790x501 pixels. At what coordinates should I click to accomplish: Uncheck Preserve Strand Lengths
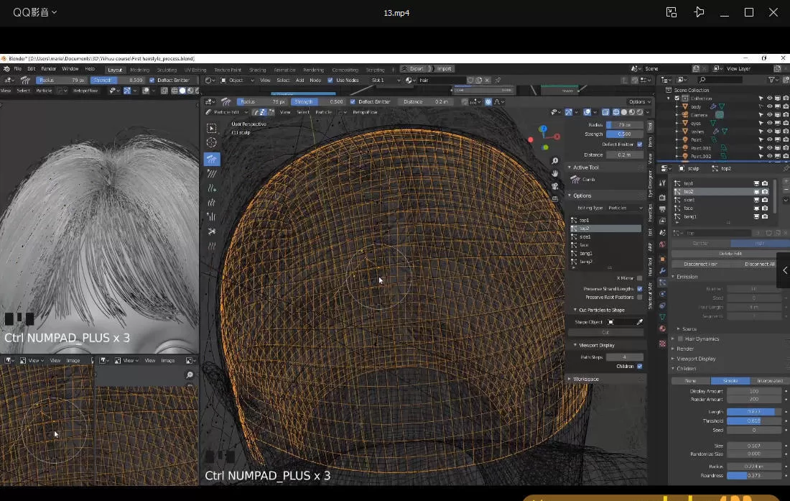pyautogui.click(x=640, y=288)
